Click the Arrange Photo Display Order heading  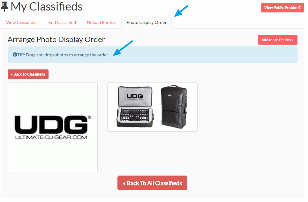(56, 40)
